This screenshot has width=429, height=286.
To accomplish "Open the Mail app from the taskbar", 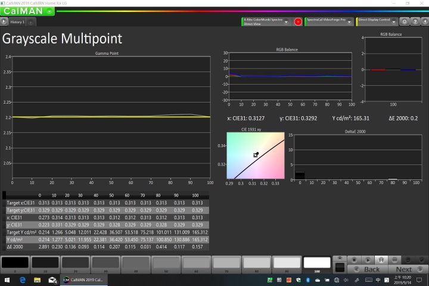I will coord(52,280).
